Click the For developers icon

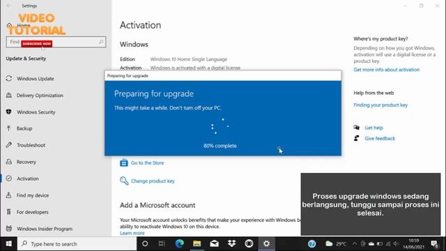pos(9,212)
